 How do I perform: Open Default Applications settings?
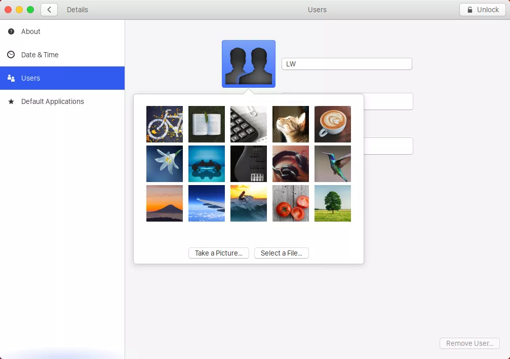pos(62,101)
